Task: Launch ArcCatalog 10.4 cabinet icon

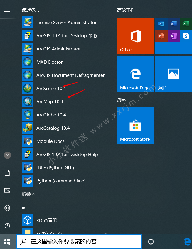Action: (28, 128)
